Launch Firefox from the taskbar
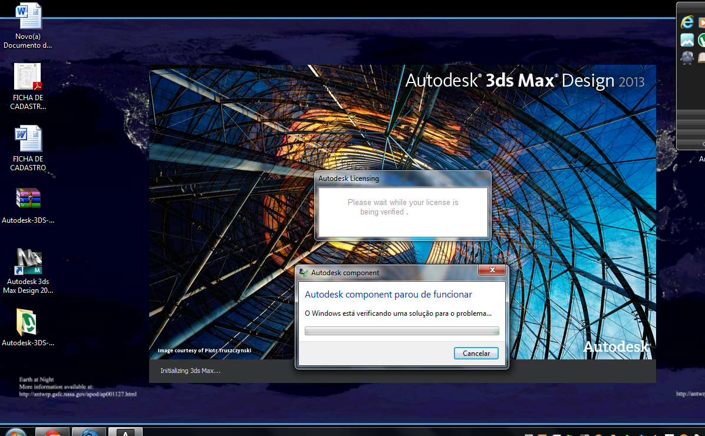The width and height of the screenshot is (705, 436). [x=89, y=433]
